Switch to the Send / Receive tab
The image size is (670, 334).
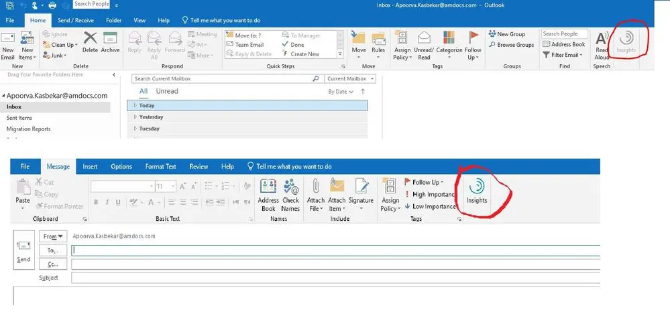tap(76, 21)
